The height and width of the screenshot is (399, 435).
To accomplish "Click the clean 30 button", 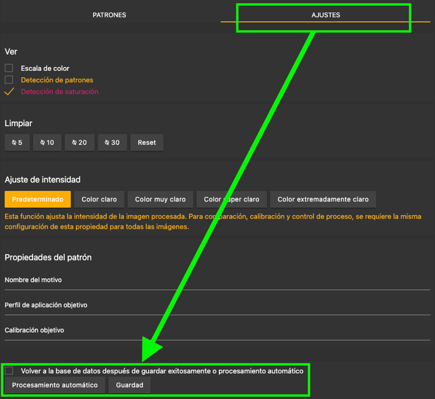I will [112, 142].
